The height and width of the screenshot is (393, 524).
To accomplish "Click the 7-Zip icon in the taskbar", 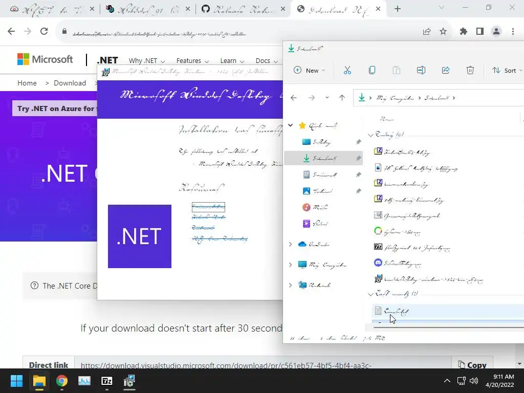I will pyautogui.click(x=106, y=381).
